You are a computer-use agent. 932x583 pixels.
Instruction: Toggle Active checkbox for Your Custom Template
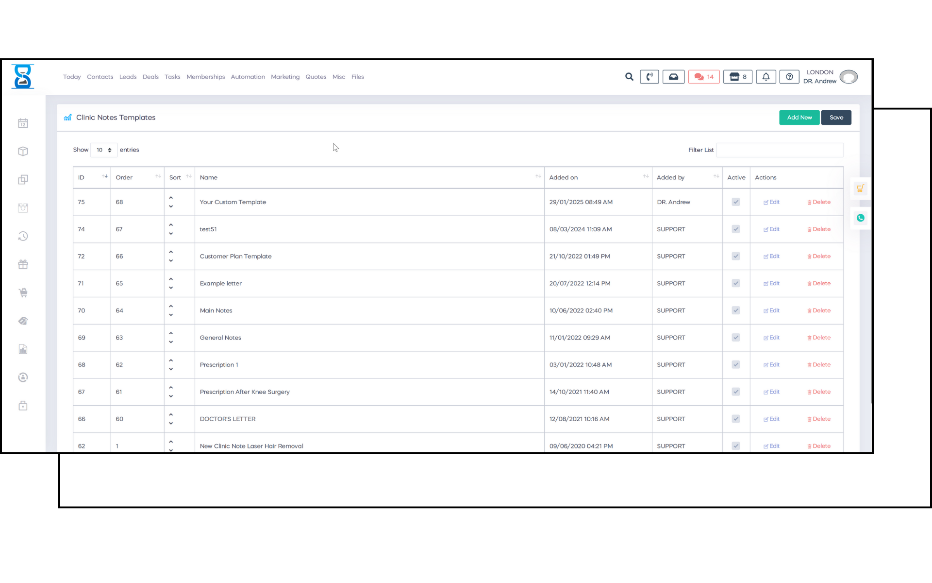pos(736,202)
